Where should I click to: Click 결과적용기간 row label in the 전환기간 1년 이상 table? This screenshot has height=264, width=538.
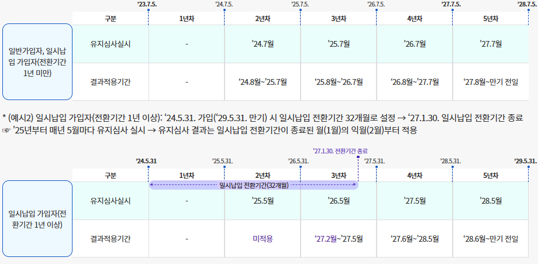point(111,239)
